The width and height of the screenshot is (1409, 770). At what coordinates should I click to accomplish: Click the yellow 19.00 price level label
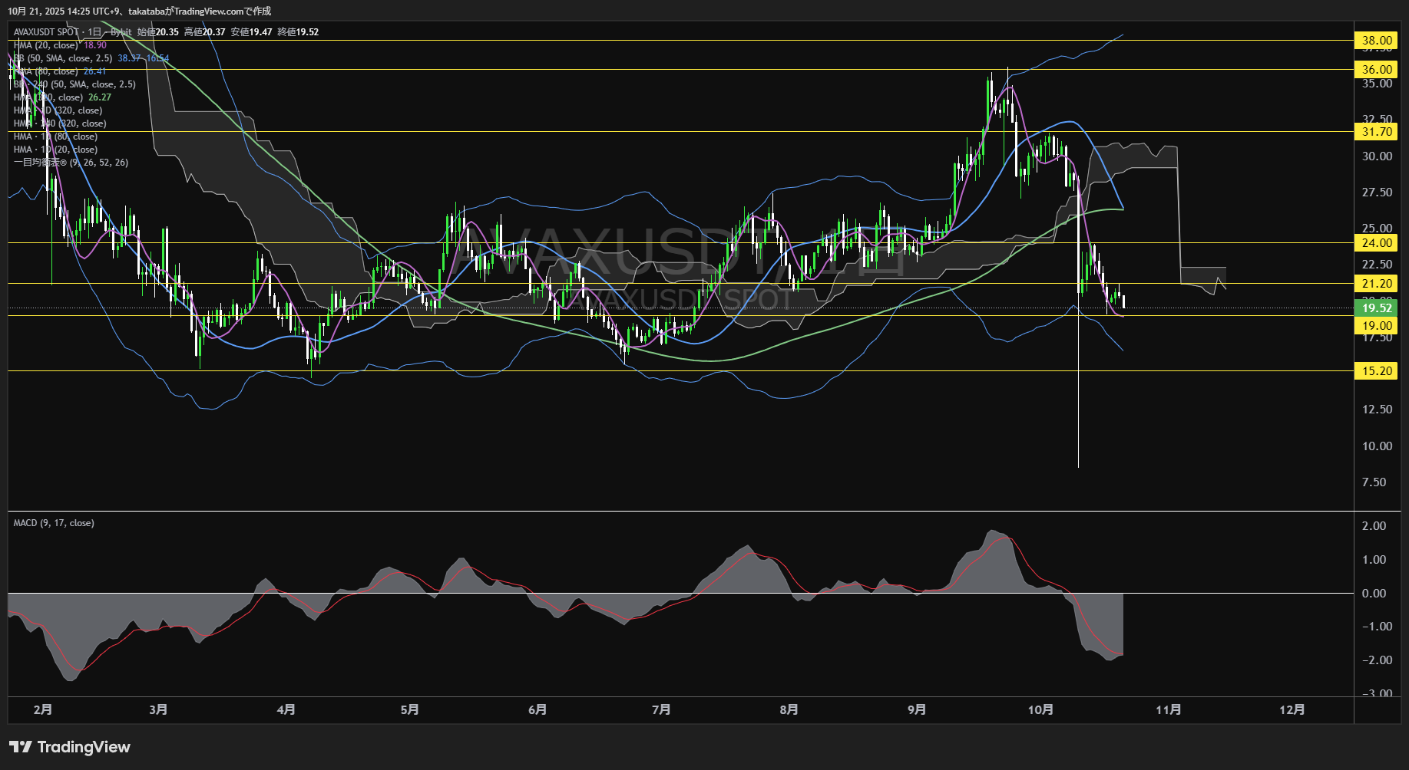pos(1376,326)
